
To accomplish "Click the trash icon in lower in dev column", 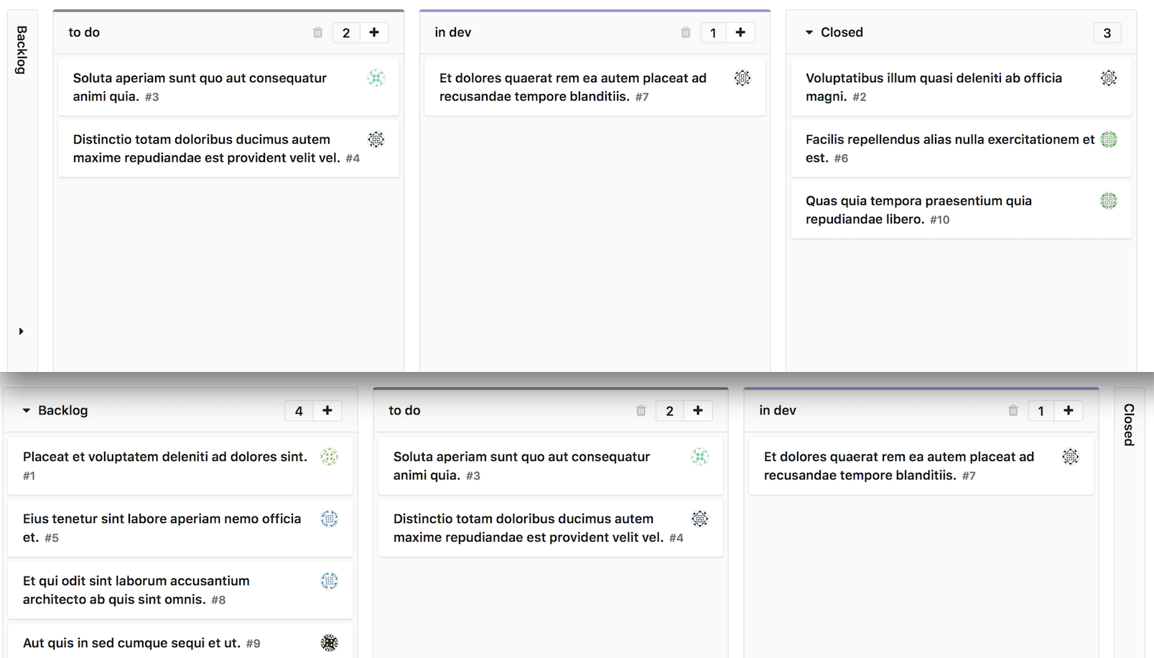I will pos(1013,410).
